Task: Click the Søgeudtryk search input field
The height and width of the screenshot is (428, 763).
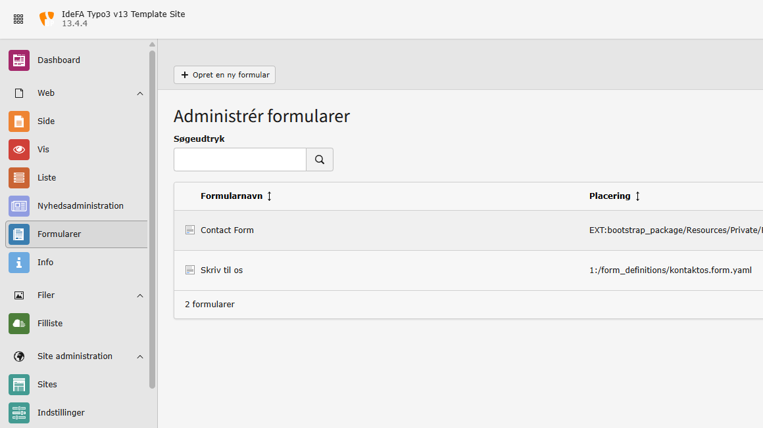Action: click(x=240, y=160)
